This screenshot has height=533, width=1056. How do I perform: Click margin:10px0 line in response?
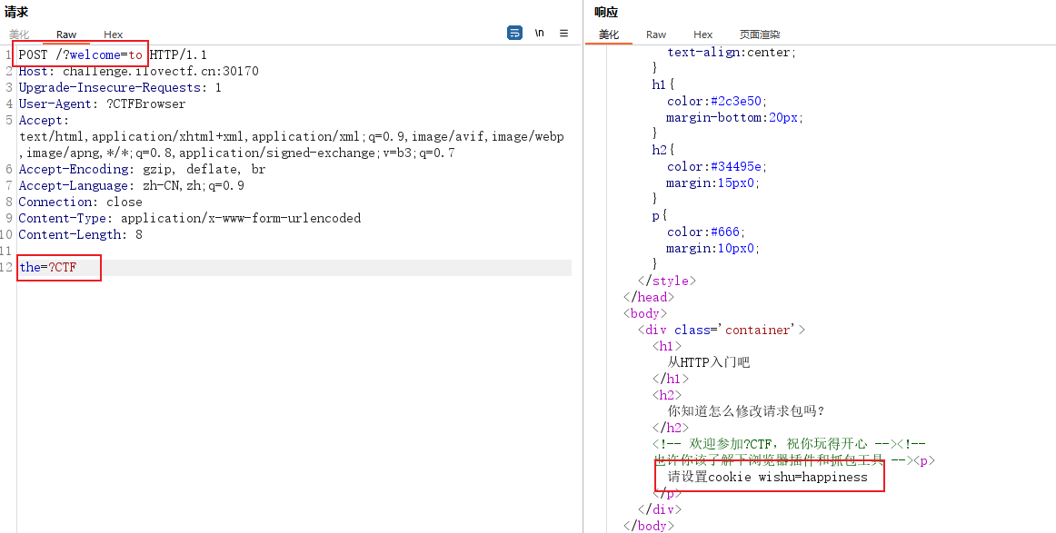[713, 248]
